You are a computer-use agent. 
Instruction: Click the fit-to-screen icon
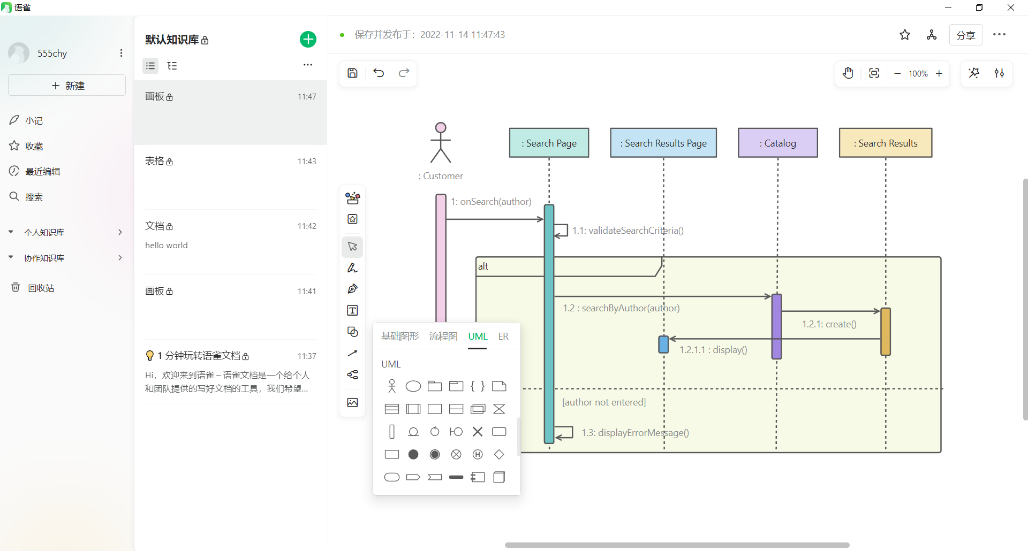[x=874, y=73]
